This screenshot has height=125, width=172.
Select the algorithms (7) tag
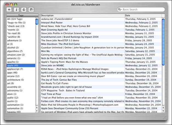21,51
